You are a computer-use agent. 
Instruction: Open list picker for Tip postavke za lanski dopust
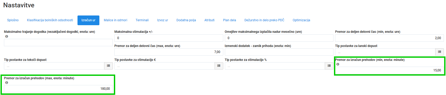[x=439, y=52]
